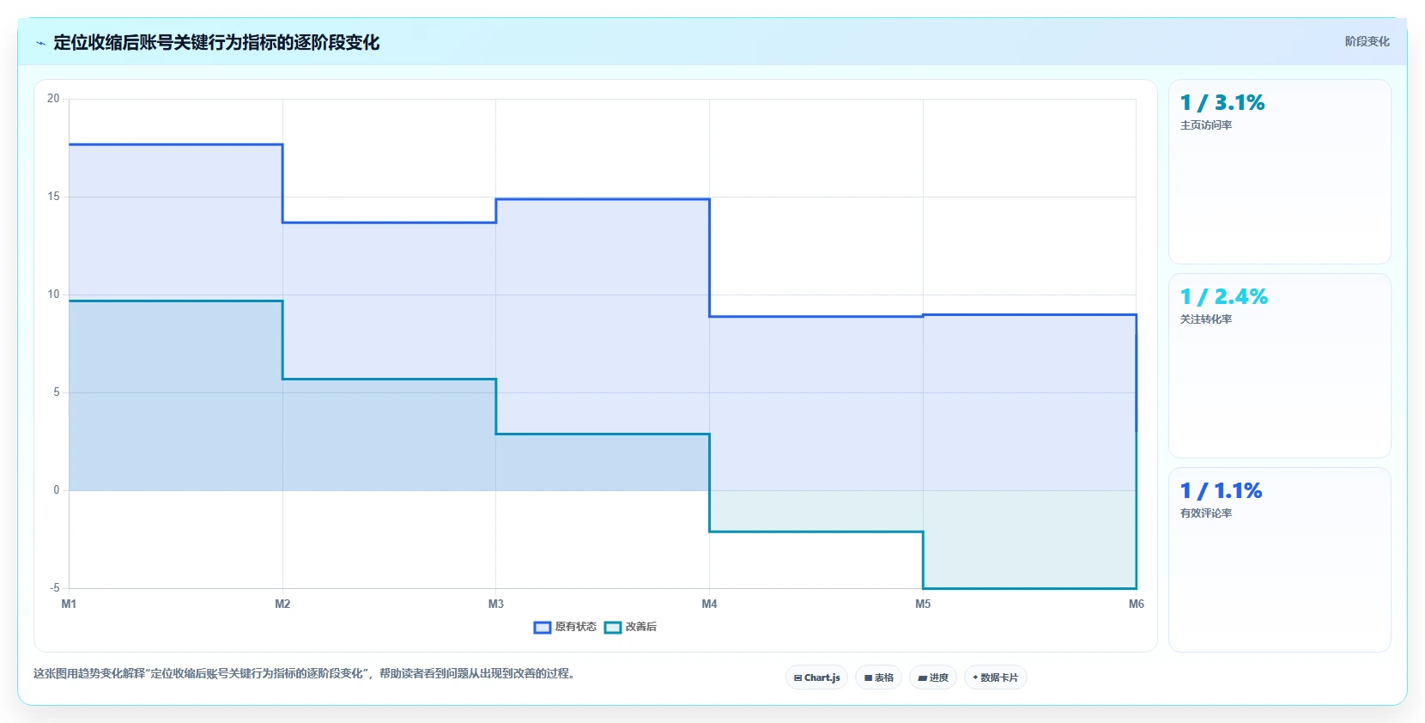Click the M1 x-axis label
This screenshot has height=723, width=1425.
[69, 605]
